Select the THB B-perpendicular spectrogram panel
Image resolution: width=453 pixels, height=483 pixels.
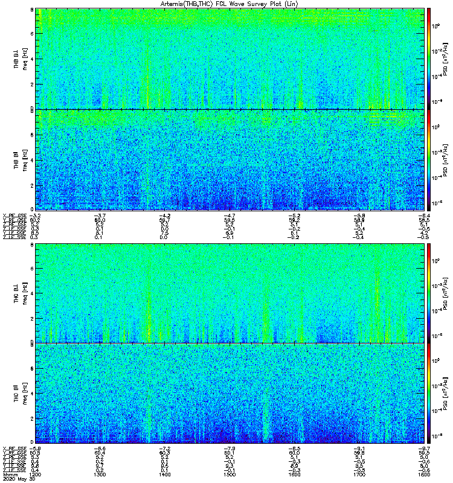pyautogui.click(x=230, y=59)
